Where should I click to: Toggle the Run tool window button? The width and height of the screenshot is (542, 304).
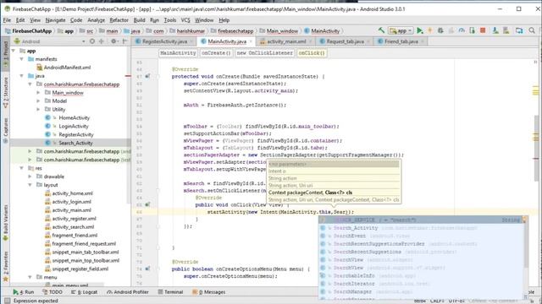click(x=24, y=292)
